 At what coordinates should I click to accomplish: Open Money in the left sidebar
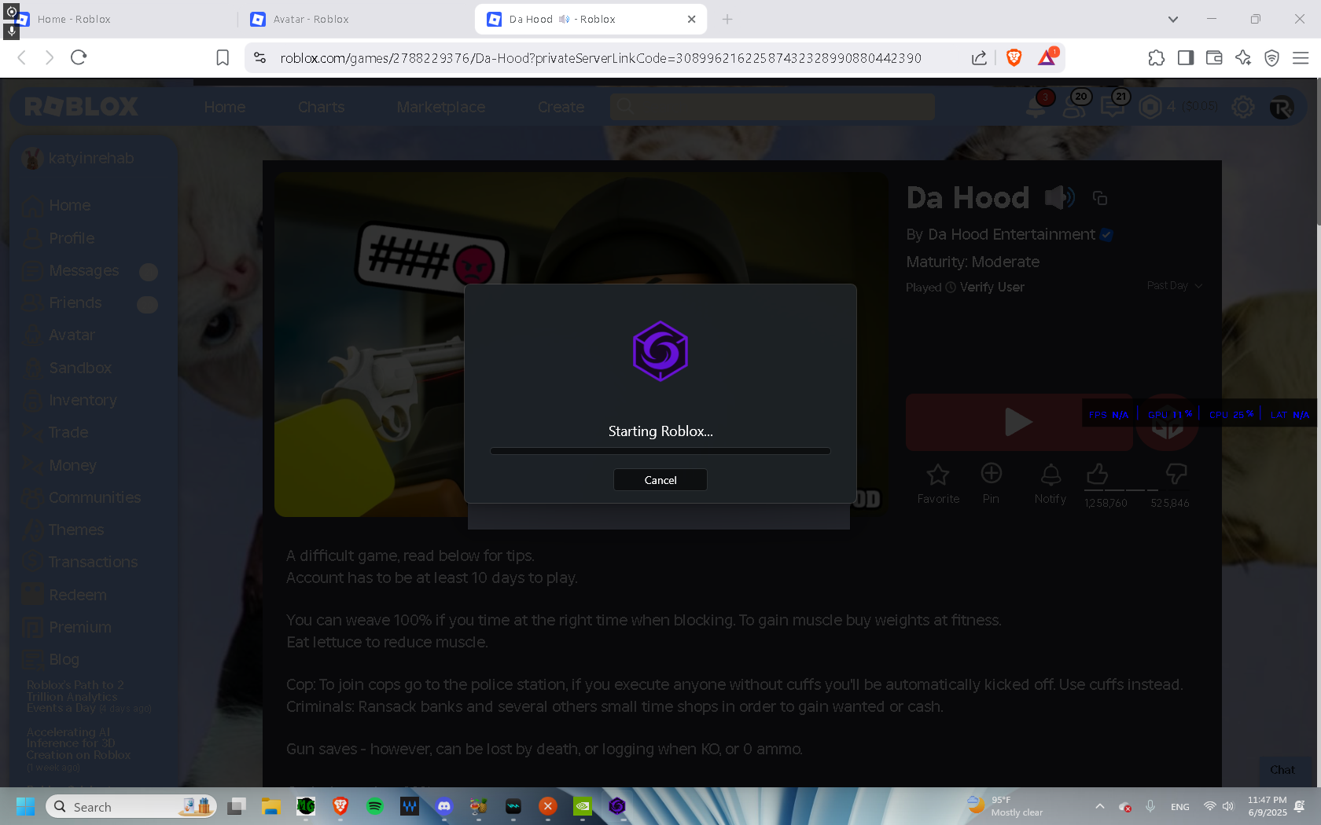click(x=60, y=465)
